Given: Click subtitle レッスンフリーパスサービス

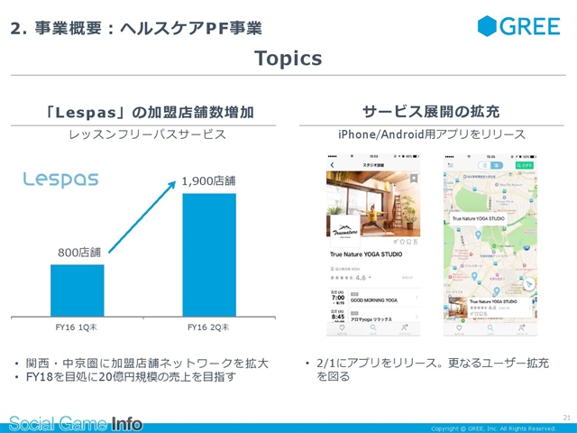Looking at the screenshot, I should [147, 134].
